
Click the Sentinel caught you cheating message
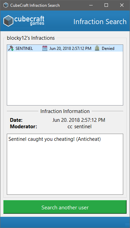(x=55, y=139)
